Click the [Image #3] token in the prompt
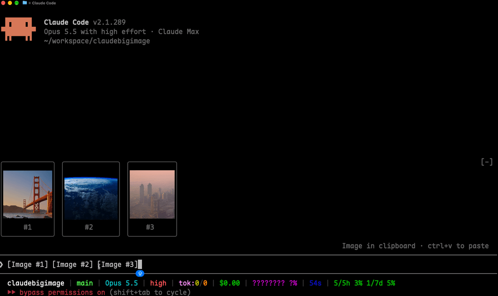 [x=118, y=264]
